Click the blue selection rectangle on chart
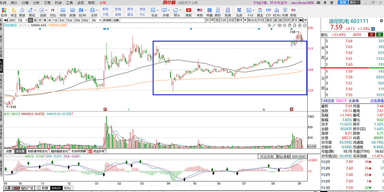384x192 pixels. (x=154, y=72)
